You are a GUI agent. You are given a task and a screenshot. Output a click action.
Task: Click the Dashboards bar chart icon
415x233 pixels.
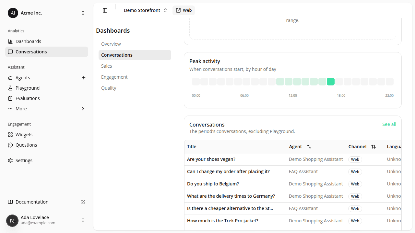10,41
